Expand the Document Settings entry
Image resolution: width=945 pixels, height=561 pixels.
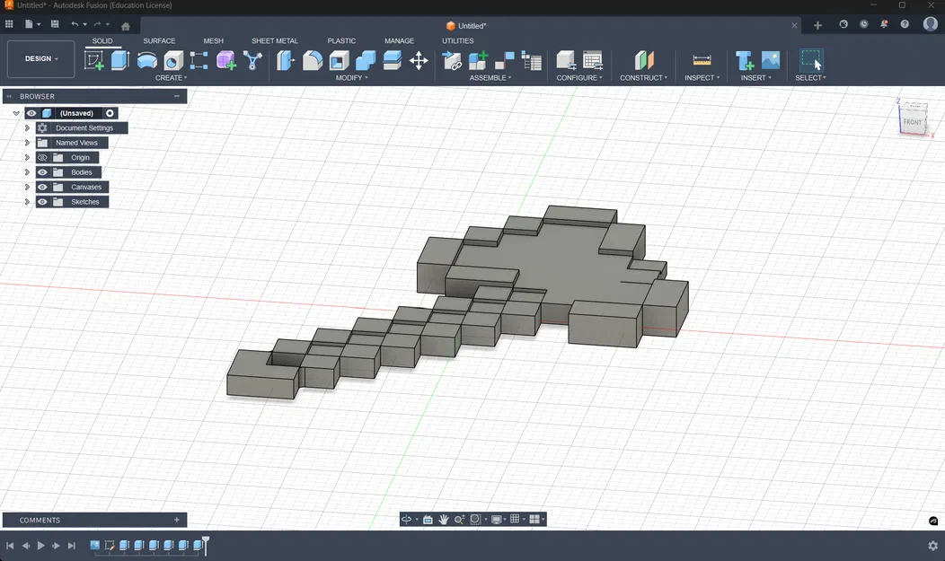pyautogui.click(x=26, y=127)
